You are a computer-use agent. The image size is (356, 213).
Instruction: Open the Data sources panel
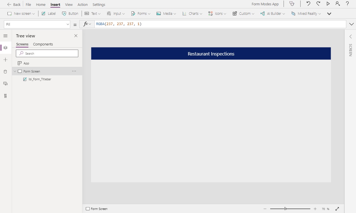(5, 72)
